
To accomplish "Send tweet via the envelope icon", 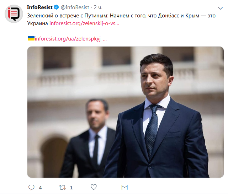I will 124,187.
